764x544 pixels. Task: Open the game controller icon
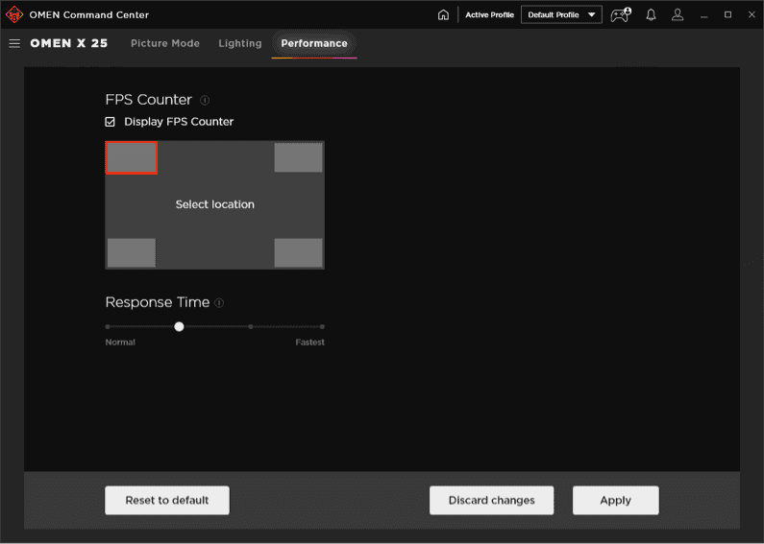tap(621, 14)
